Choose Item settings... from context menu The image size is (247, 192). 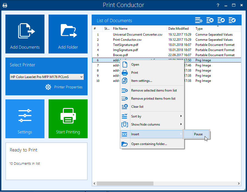(142, 81)
